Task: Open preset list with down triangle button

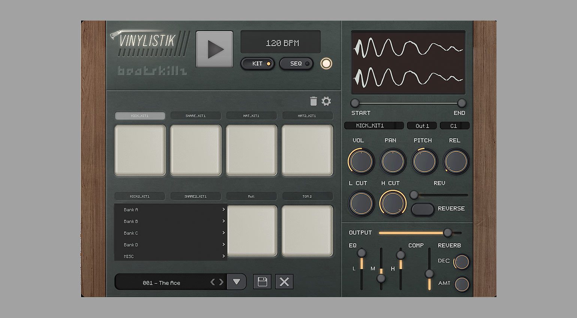Action: coord(236,282)
